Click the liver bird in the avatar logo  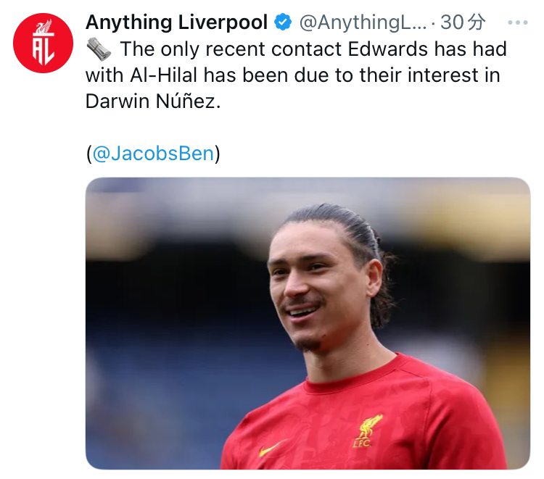click(44, 27)
